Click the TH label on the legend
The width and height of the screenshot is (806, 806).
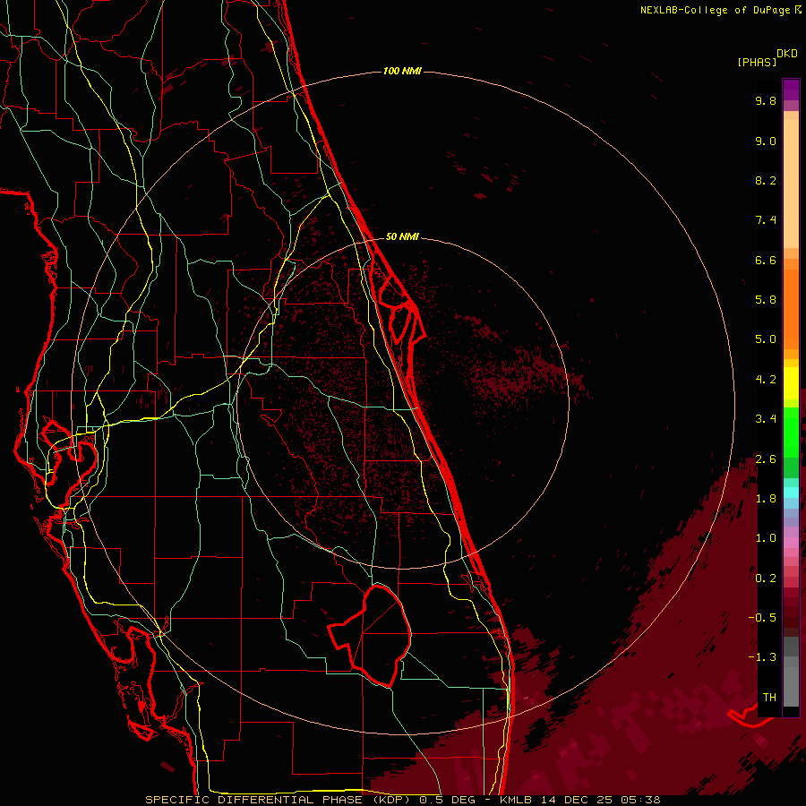[x=768, y=697]
